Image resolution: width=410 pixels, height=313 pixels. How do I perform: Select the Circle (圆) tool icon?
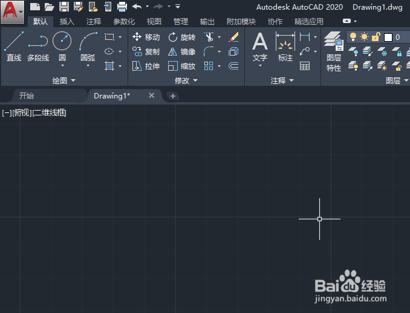click(62, 40)
